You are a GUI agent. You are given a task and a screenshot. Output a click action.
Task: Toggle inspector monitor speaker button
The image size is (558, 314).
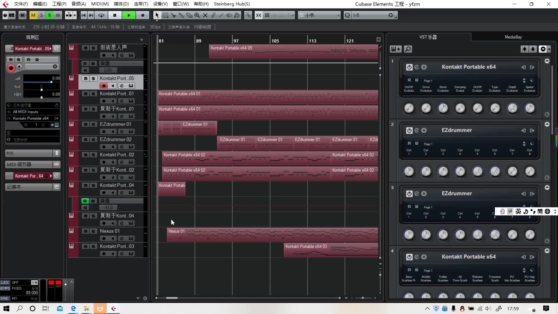pos(19,67)
